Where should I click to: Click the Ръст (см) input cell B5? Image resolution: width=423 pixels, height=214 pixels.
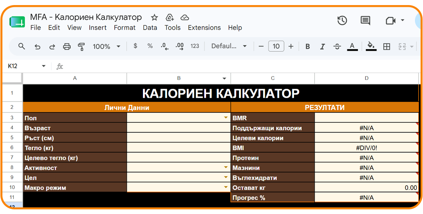click(179, 137)
